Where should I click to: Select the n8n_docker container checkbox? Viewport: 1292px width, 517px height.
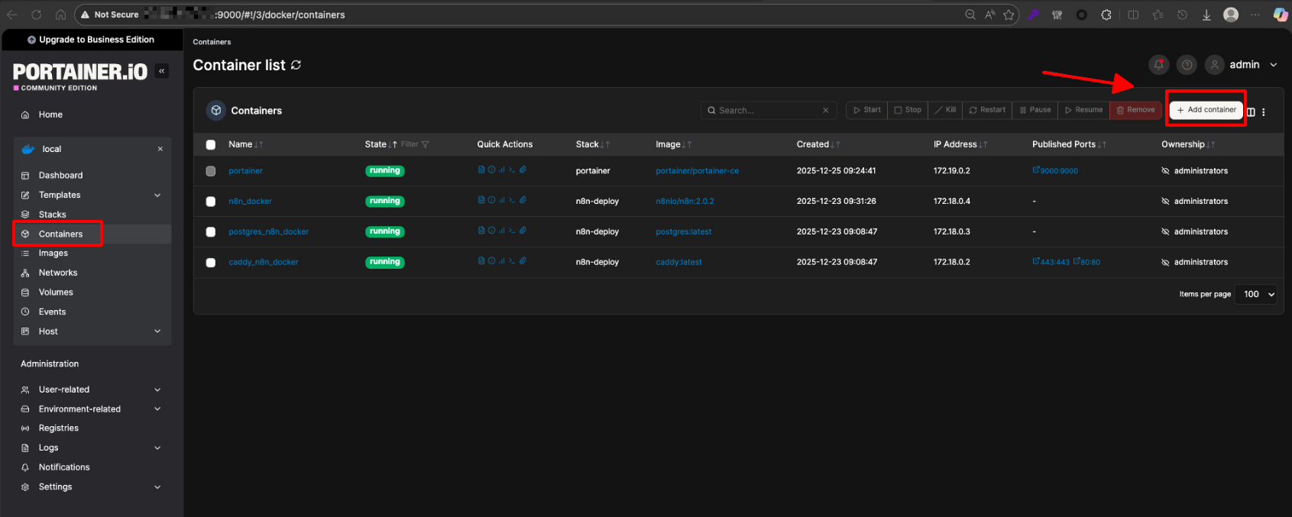point(211,202)
